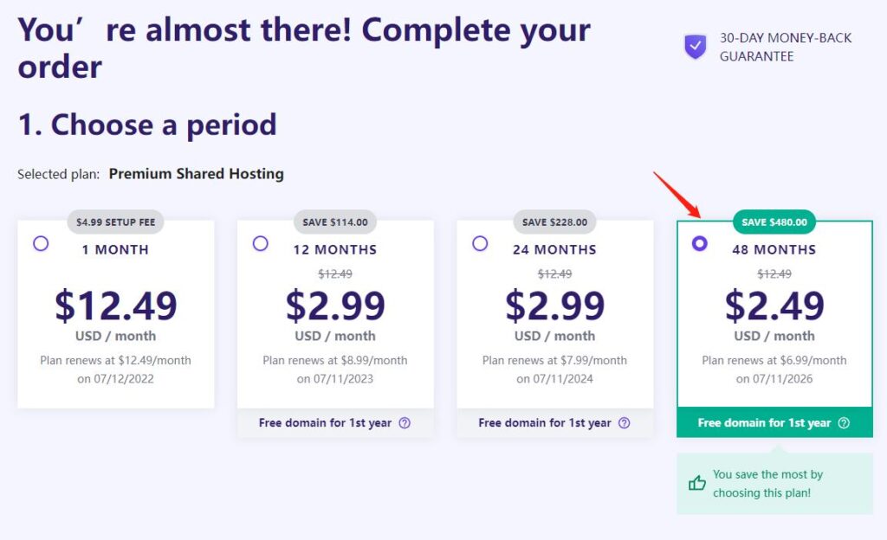Click the Premium Shared Hosting plan label
The height and width of the screenshot is (540, 887).
click(x=197, y=173)
